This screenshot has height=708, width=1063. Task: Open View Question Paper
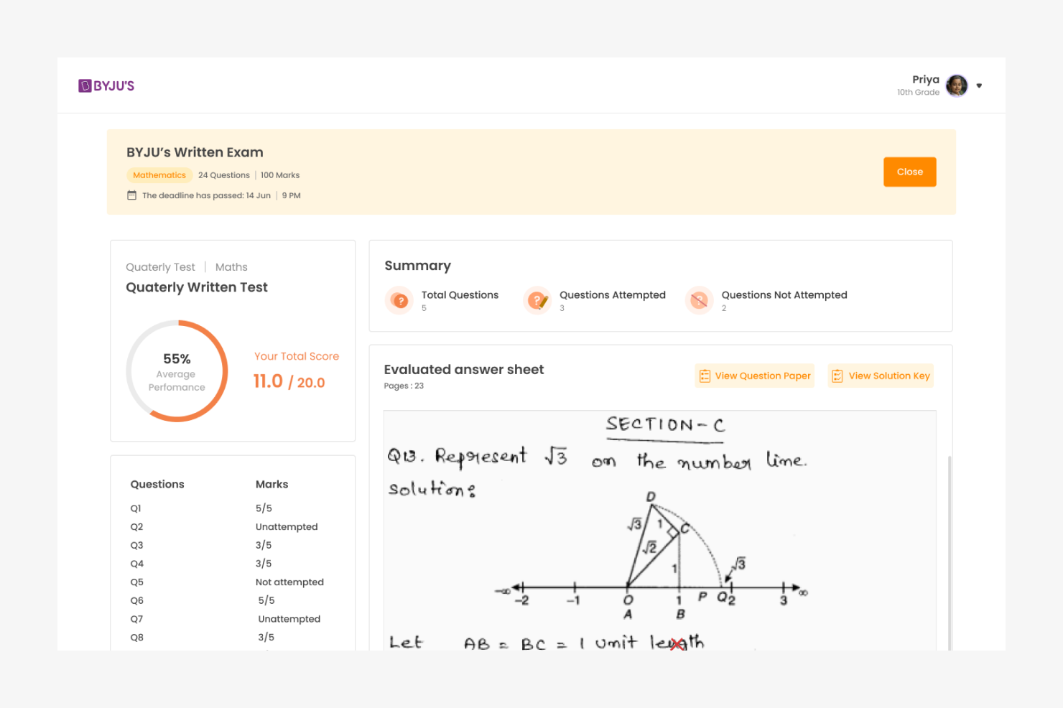click(762, 376)
